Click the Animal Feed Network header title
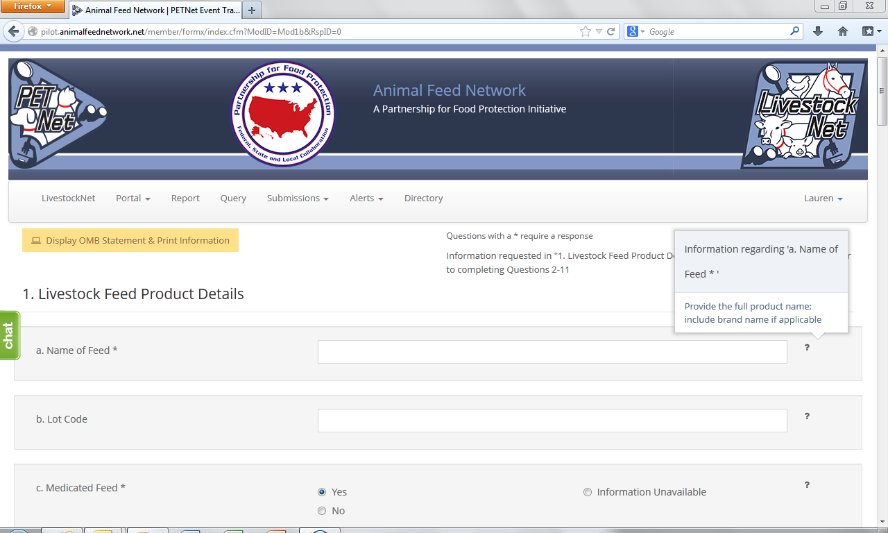Image resolution: width=888 pixels, height=533 pixels. [x=450, y=90]
